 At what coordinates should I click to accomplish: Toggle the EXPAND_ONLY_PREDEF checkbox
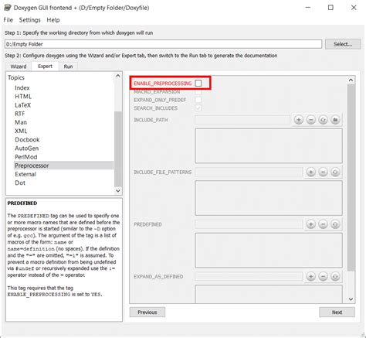tap(198, 100)
